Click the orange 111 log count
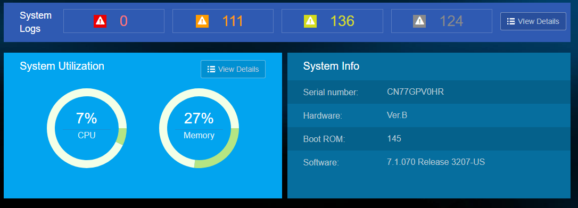This screenshot has height=208, width=578. (x=233, y=21)
